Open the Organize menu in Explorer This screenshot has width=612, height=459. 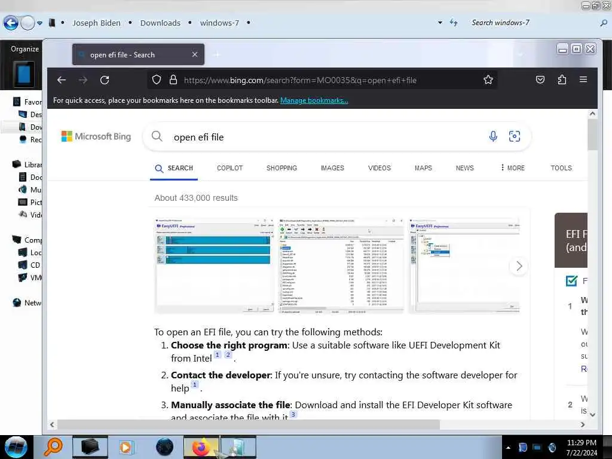pyautogui.click(x=25, y=49)
